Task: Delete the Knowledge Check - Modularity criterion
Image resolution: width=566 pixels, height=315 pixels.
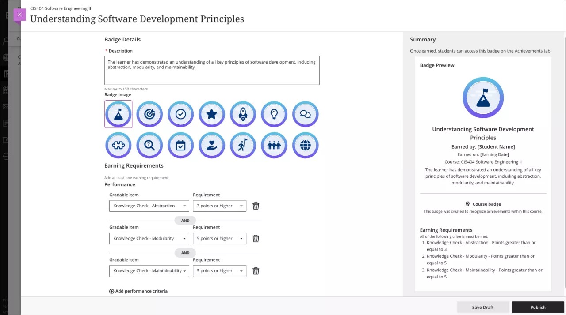Action: click(256, 238)
